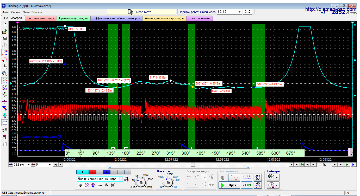Viewport: 360px width, 196px height.
Task: Toggle channel 4 blue button
Action: tap(107, 172)
